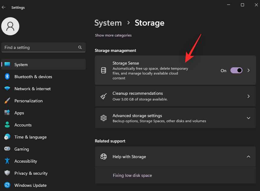Select the Time & language globe icon
Image resolution: width=260 pixels, height=191 pixels.
point(7,137)
